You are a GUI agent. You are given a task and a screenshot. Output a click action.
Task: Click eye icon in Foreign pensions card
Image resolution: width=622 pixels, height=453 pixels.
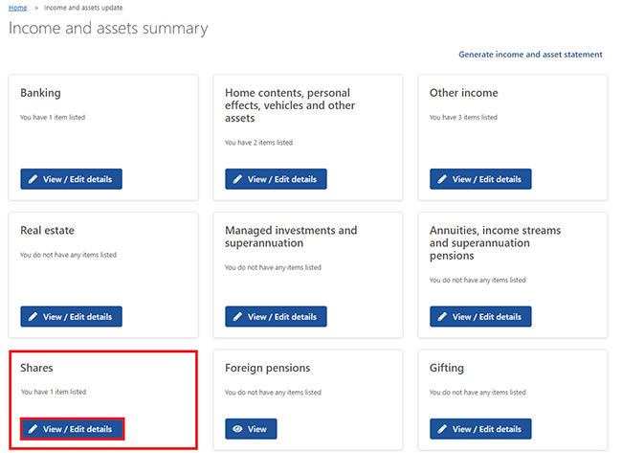(237, 429)
